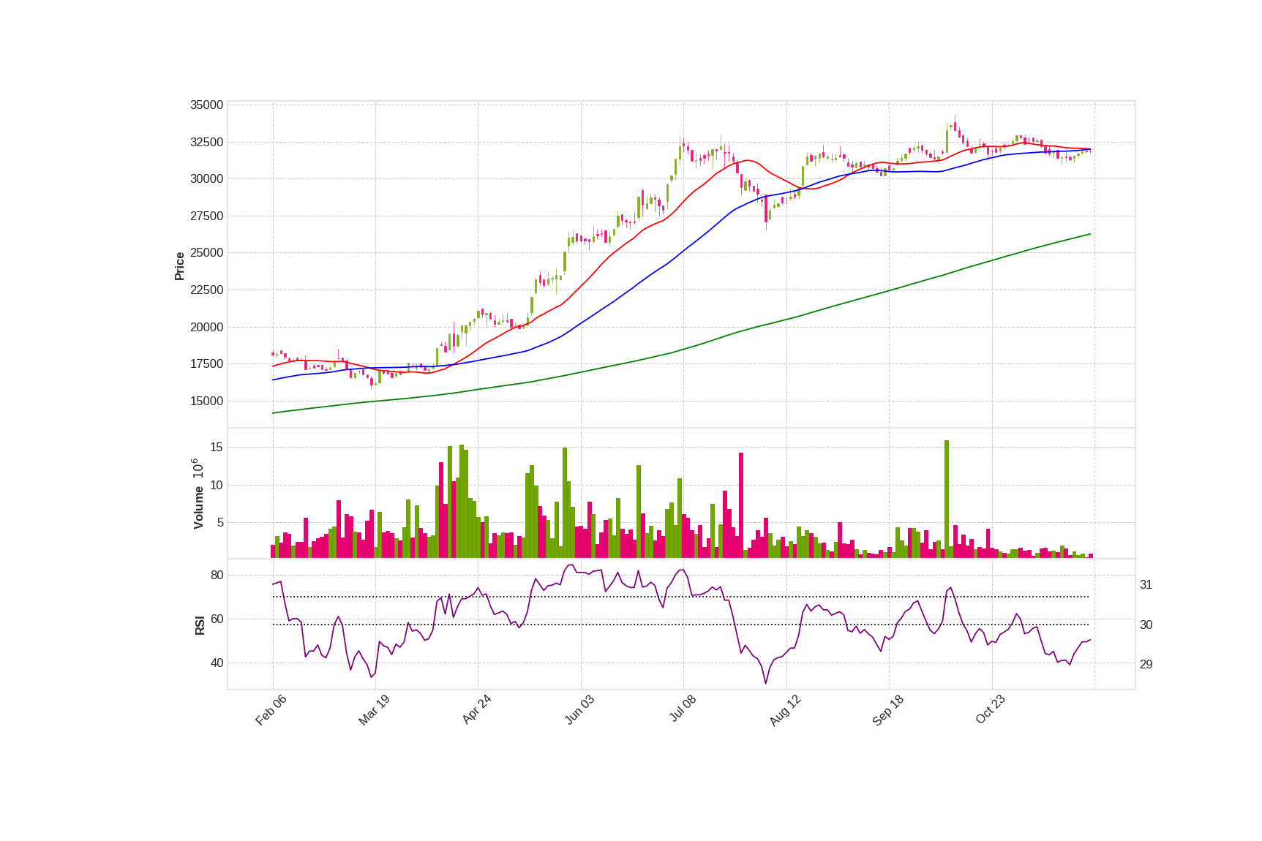Image resolution: width=1262 pixels, height=841 pixels.
Task: Click the right end of the green moving average
Action: 1090,234
